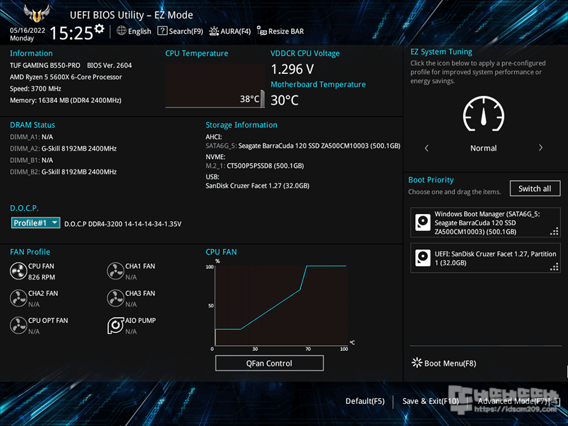Click the CPU temperature bar indicator
The height and width of the screenshot is (426, 568).
tap(263, 99)
